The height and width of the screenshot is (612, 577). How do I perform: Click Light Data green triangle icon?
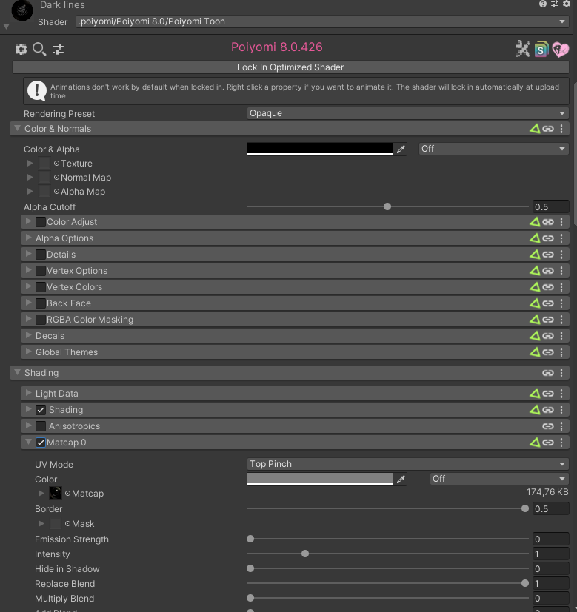click(535, 394)
